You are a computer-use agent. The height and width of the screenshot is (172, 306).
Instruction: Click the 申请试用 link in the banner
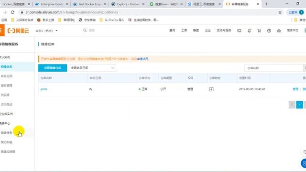click(142, 59)
